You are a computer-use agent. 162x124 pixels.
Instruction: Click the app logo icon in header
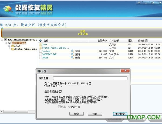point(8,9)
